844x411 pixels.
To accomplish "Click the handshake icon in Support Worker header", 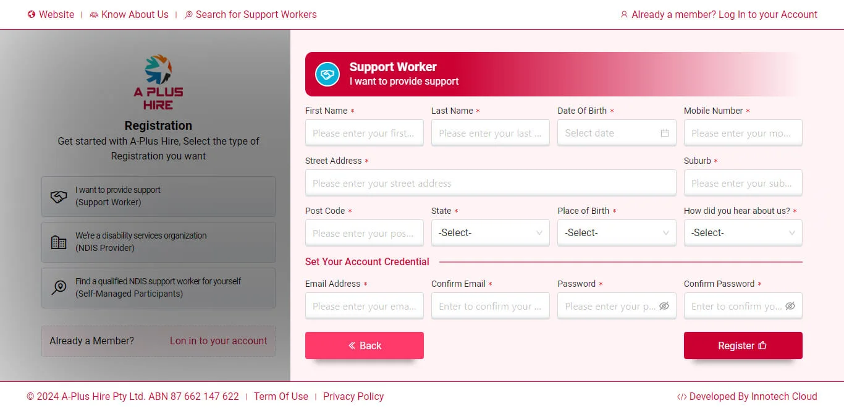I will (x=327, y=74).
